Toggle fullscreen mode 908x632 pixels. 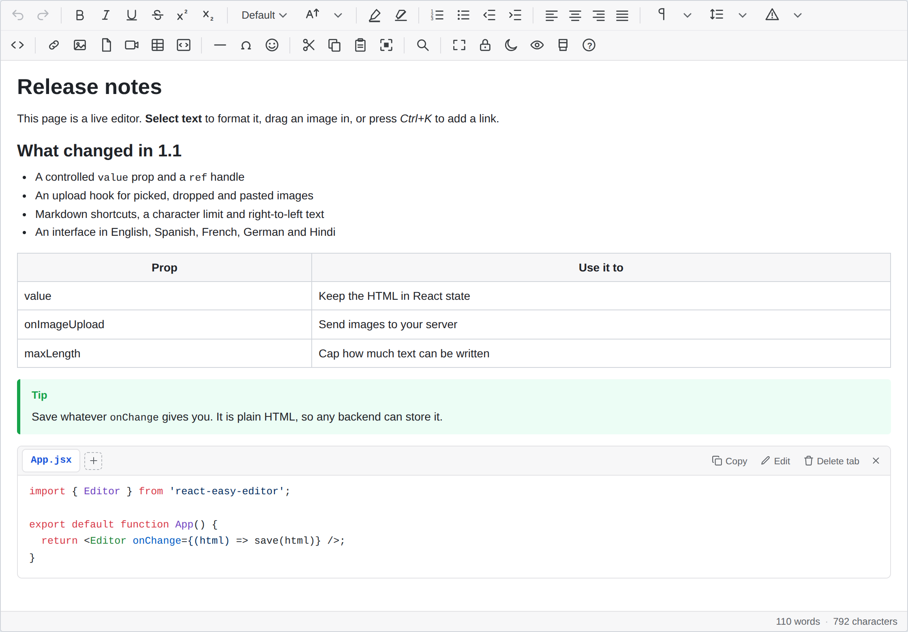[459, 45]
